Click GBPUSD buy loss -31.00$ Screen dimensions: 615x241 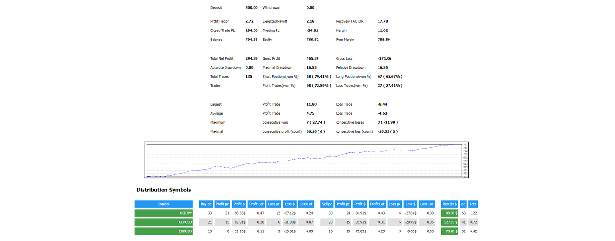pos(290,222)
